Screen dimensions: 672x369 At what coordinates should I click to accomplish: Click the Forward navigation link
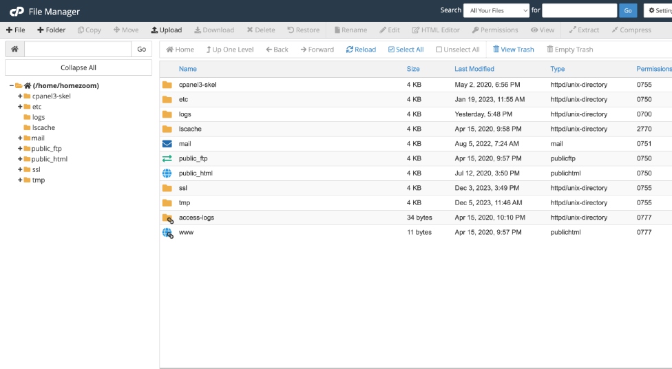317,50
